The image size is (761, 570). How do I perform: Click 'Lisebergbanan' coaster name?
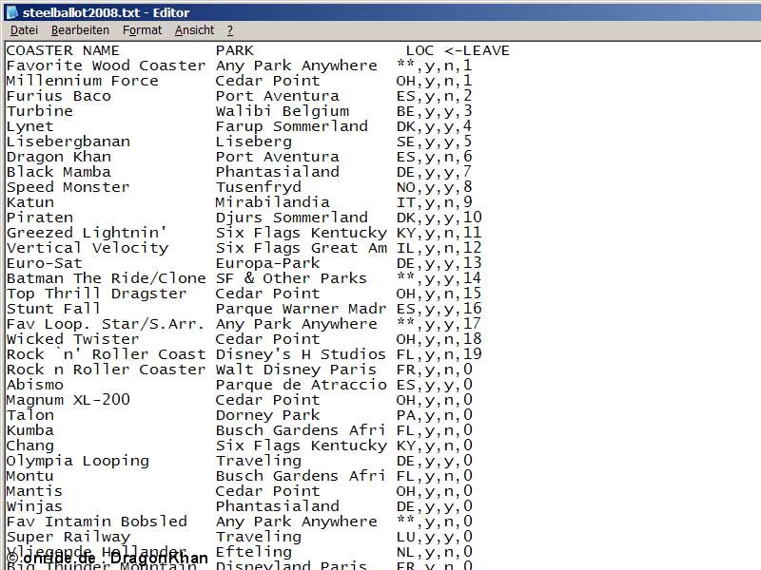(68, 142)
